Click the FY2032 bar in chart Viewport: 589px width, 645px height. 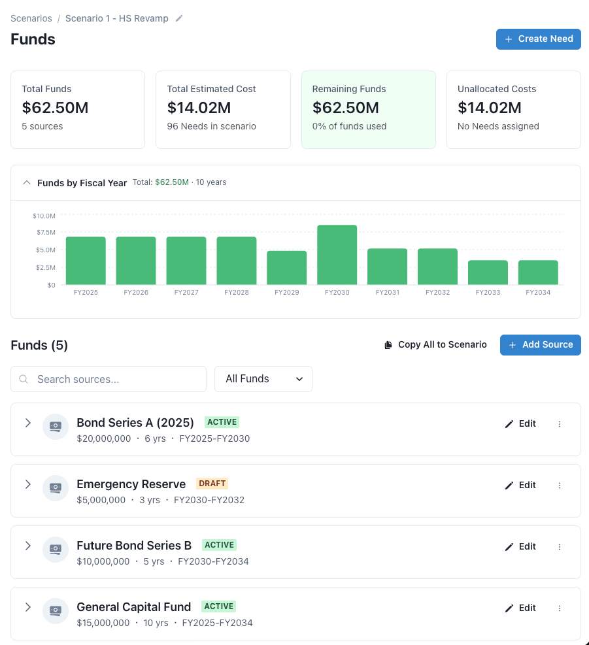(437, 267)
